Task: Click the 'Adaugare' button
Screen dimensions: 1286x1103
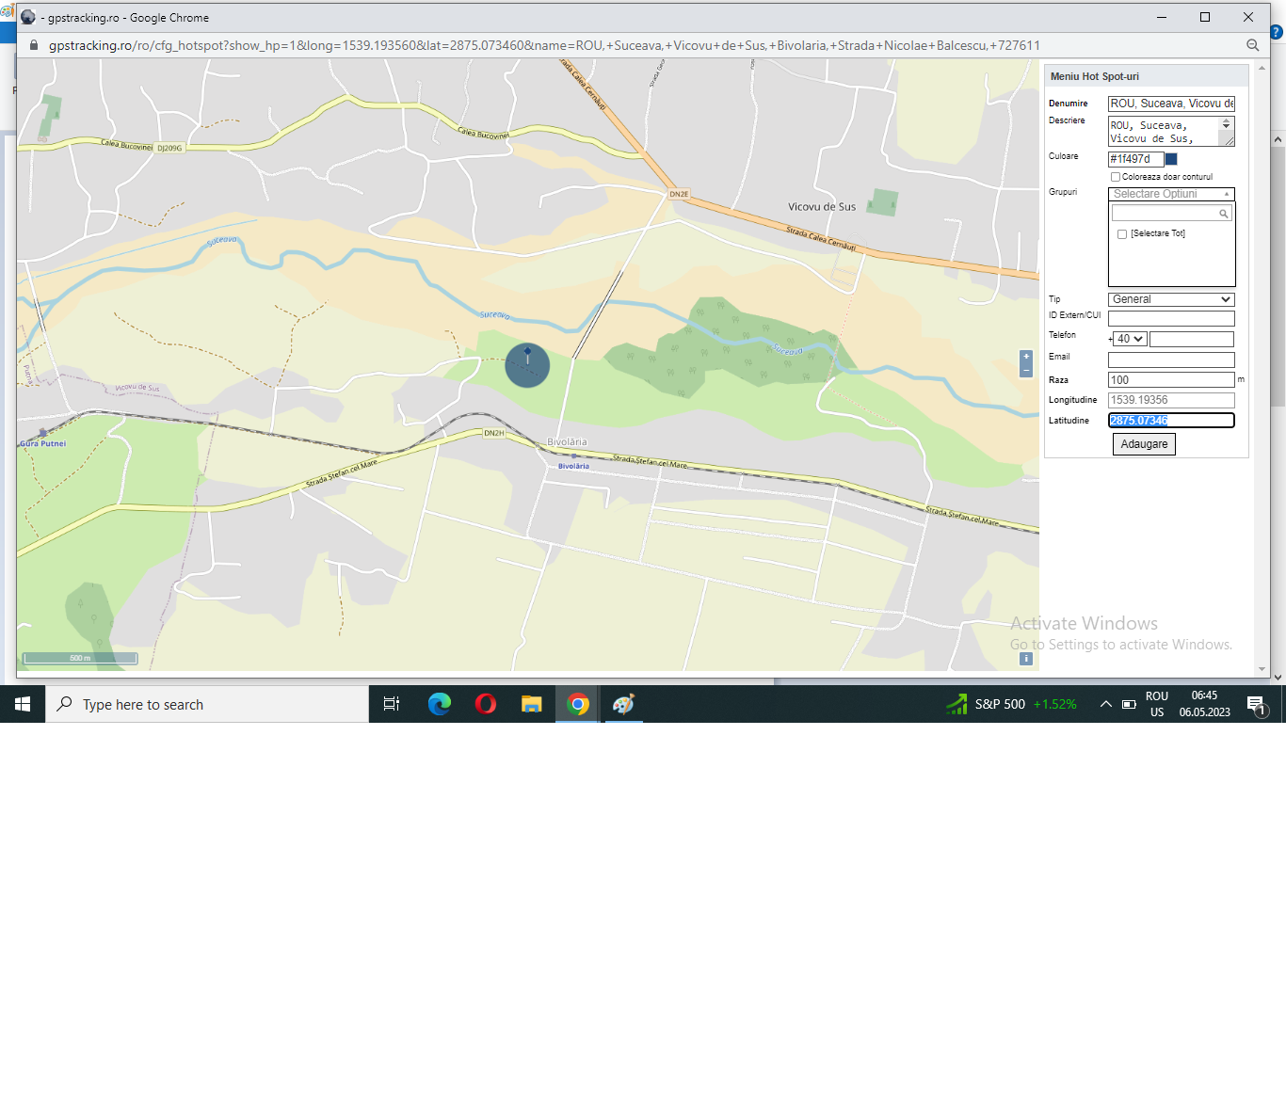Action: point(1144,444)
